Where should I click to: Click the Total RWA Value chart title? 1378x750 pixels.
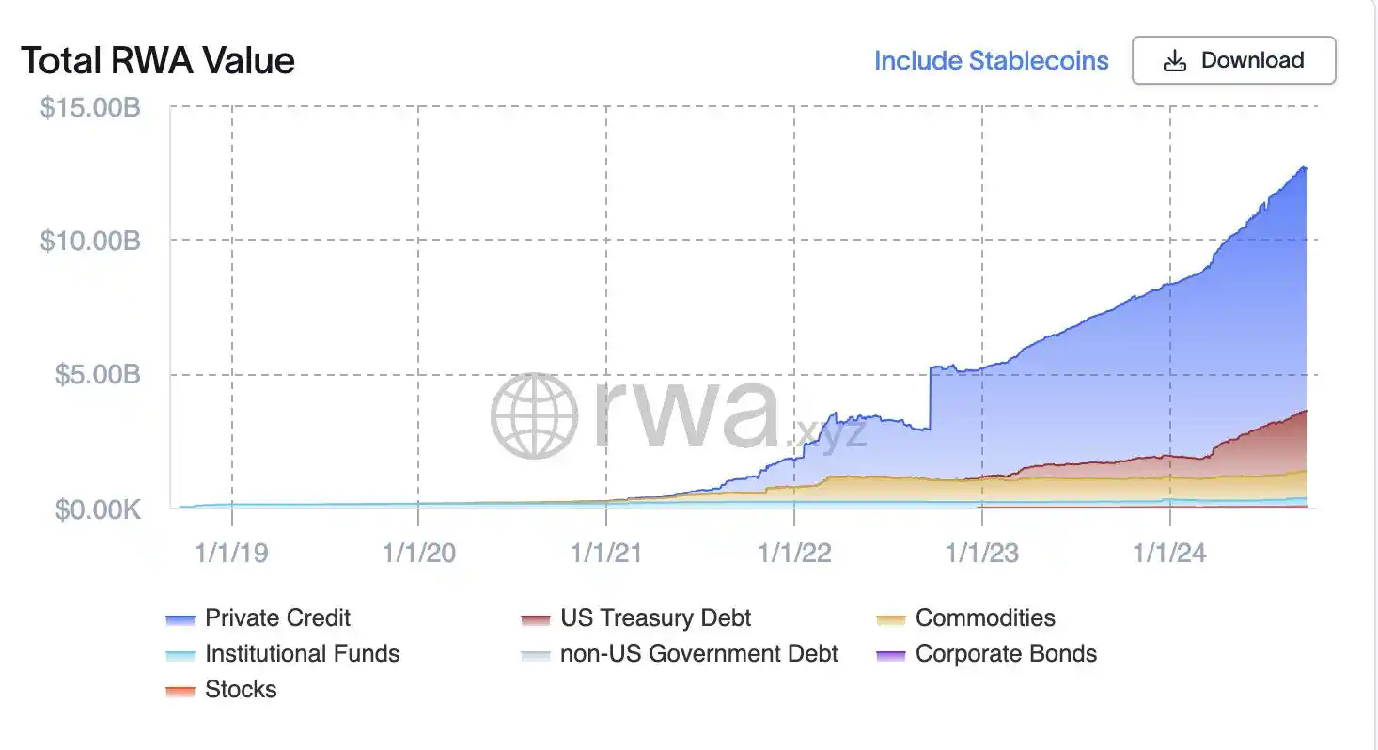click(x=158, y=61)
